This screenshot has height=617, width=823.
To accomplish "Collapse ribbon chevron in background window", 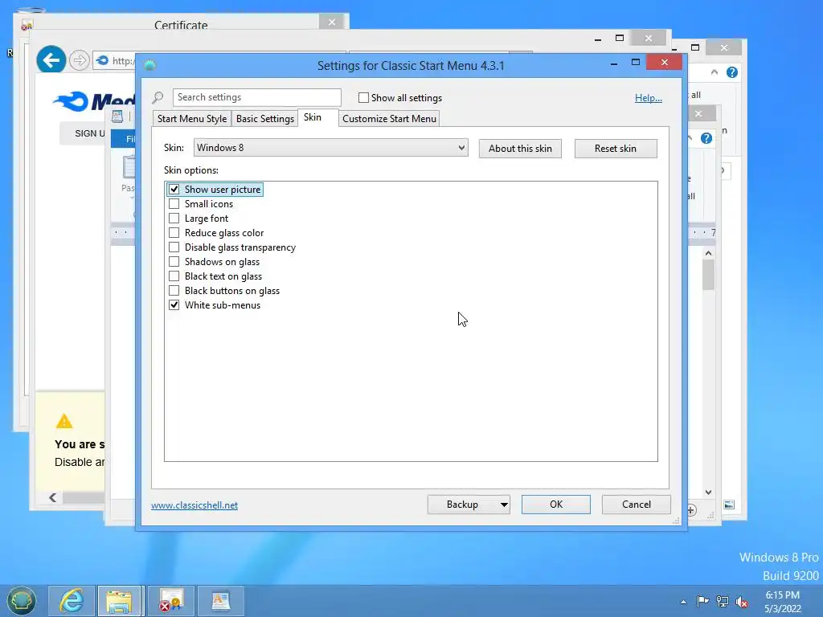I will [x=714, y=72].
